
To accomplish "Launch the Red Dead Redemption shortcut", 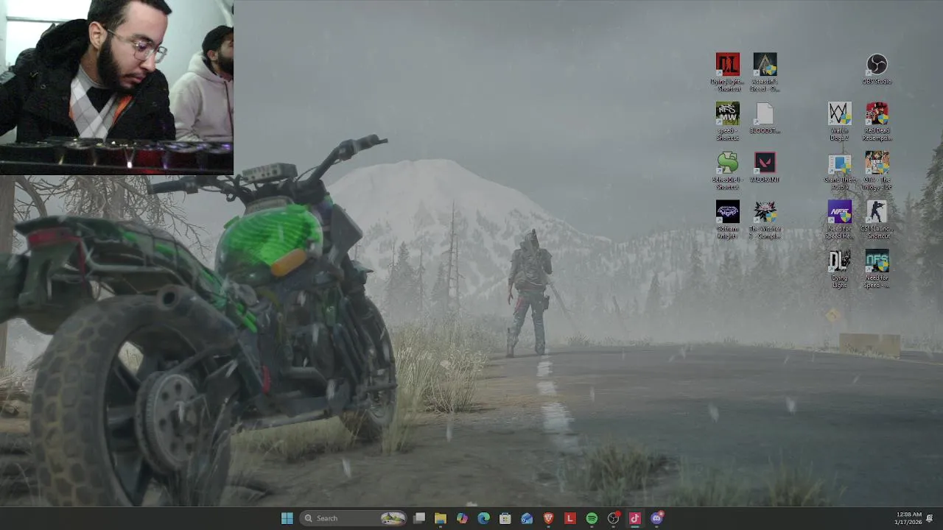I will click(877, 121).
